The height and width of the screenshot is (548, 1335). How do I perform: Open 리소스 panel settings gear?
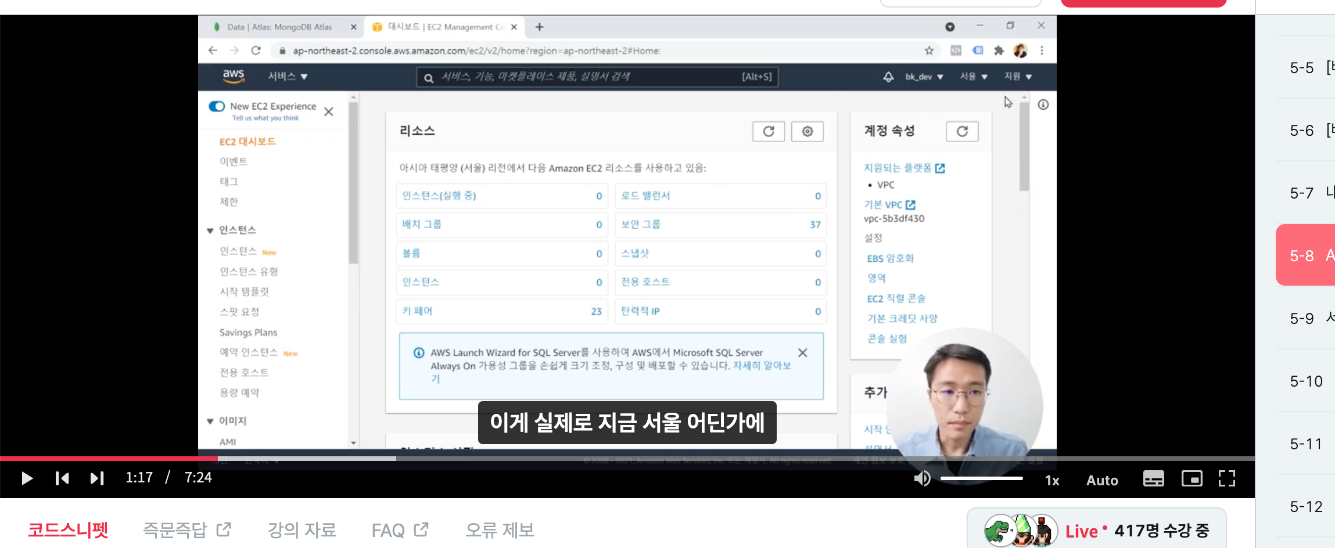tap(808, 131)
